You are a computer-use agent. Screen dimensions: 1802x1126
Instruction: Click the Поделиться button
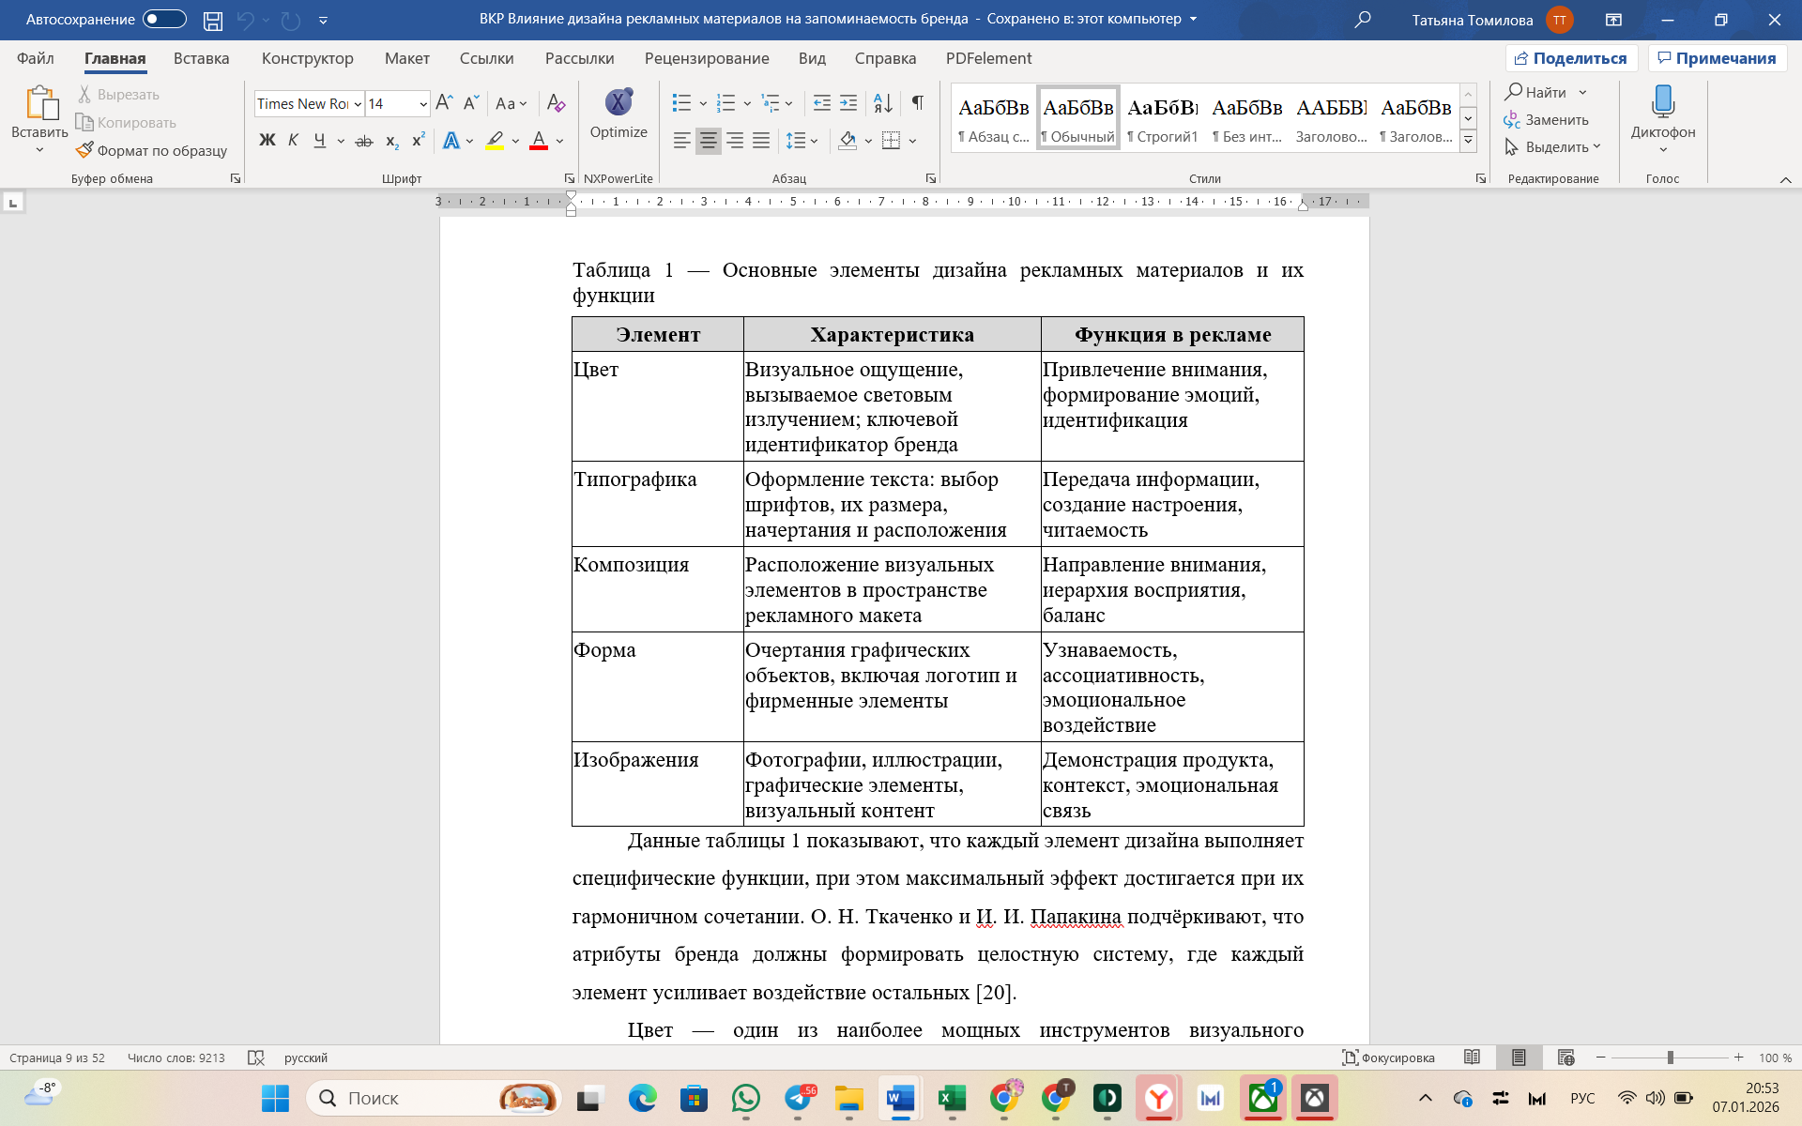[x=1571, y=58]
